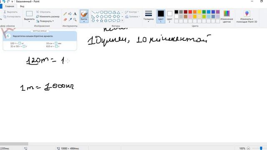Image resolution: width=267 pixels, height=150 pixels.
Task: Choose the hexagon shape
Action: 106,17
